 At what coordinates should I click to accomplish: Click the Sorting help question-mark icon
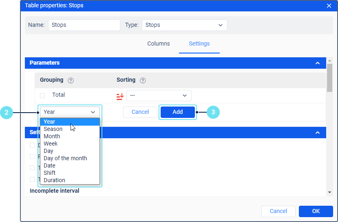point(143,81)
